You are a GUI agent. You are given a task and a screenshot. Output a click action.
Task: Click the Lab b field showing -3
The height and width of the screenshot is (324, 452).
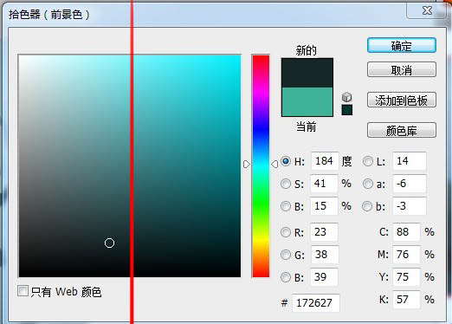410,206
